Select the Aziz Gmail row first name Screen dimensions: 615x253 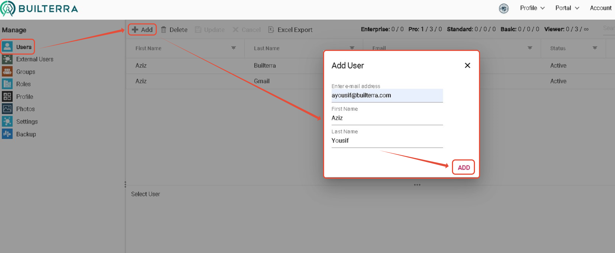pyautogui.click(x=141, y=81)
